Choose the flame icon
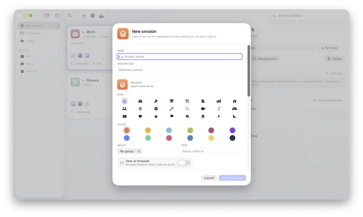Image resolution: width=363 pixels, height=217 pixels. (203, 116)
